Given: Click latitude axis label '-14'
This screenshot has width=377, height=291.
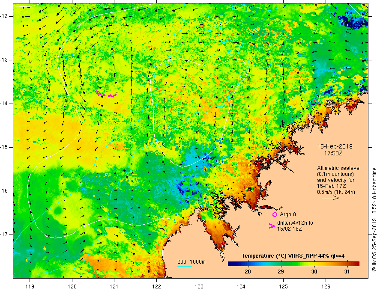Looking at the screenshot, I should [4, 104].
